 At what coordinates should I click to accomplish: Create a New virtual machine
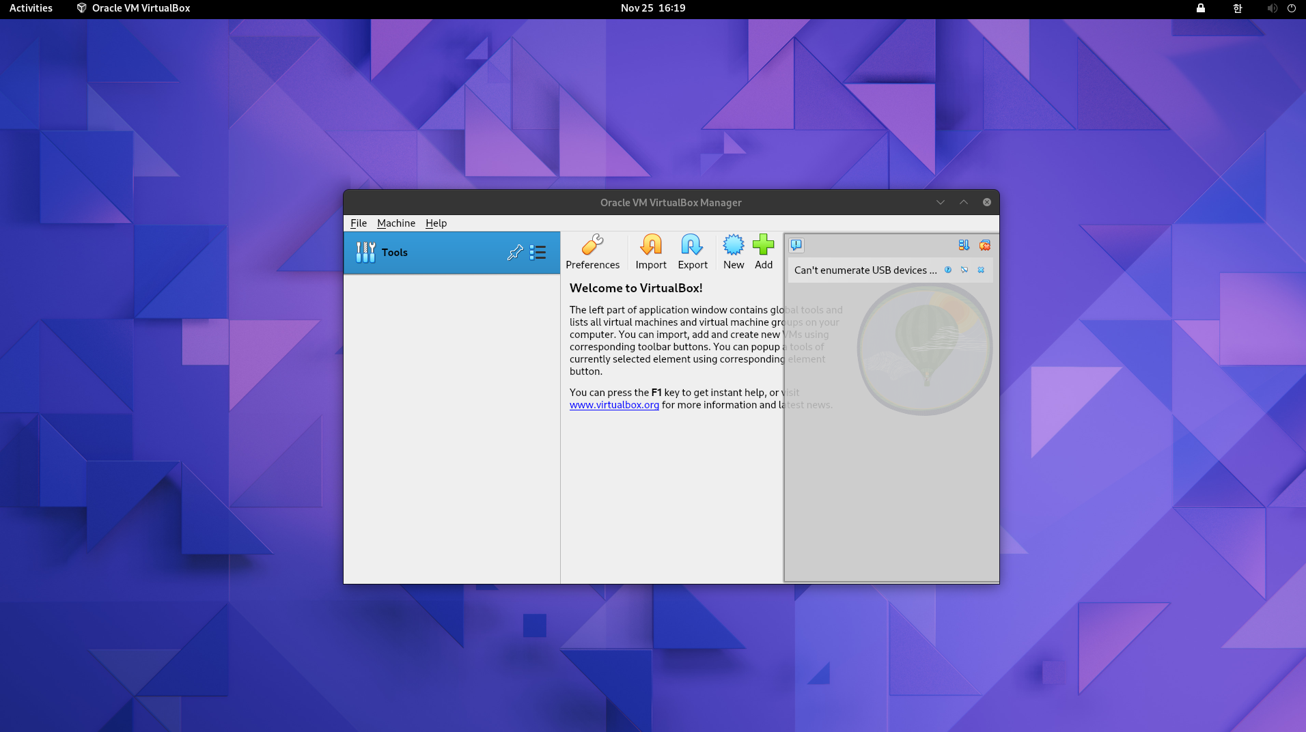(734, 253)
